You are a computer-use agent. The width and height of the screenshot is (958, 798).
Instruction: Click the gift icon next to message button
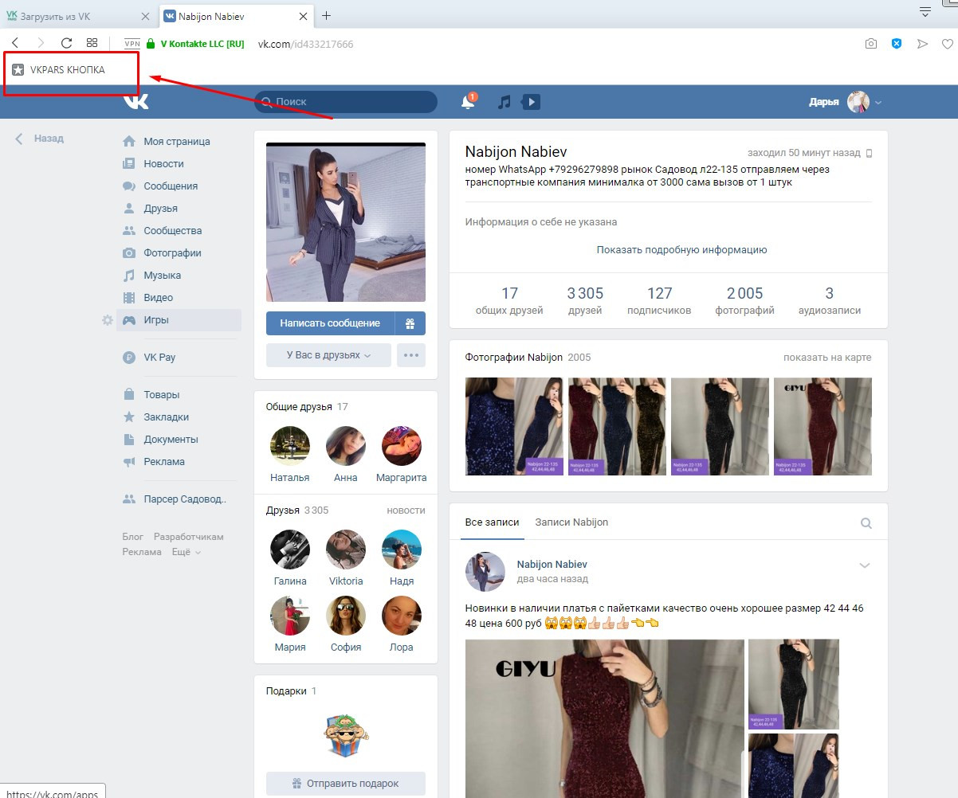pyautogui.click(x=410, y=323)
